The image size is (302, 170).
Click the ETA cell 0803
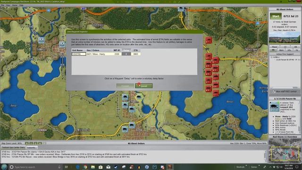(x=136, y=54)
